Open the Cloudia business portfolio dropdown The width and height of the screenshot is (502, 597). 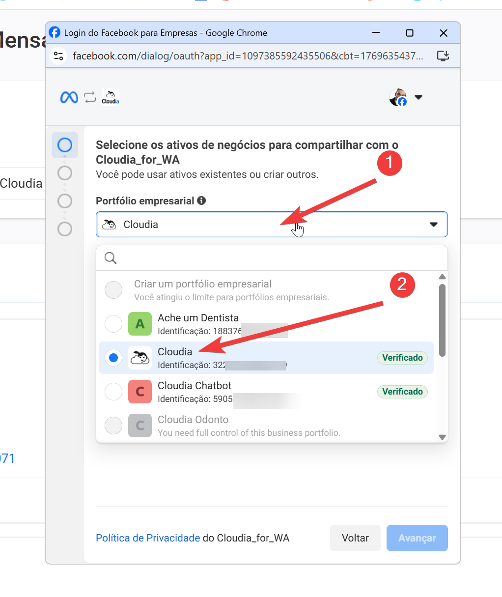pyautogui.click(x=272, y=225)
